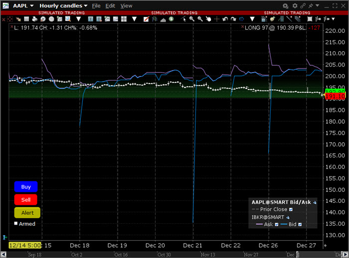This screenshot has height=258, width=349.
Task: Click the red crosshair target toolbar icon
Action: coord(10,19)
